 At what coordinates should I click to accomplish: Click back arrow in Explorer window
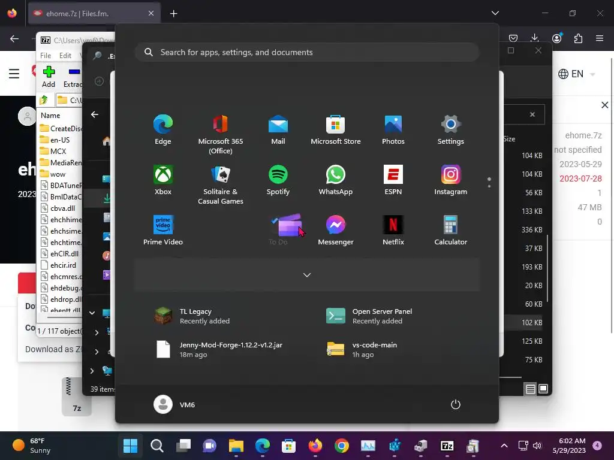coord(94,114)
